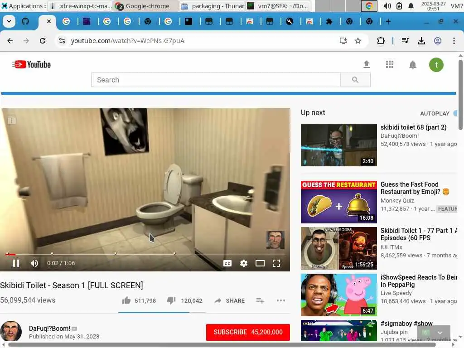Reload the YouTube page
Screen dimensions: 464x348
[43, 41]
